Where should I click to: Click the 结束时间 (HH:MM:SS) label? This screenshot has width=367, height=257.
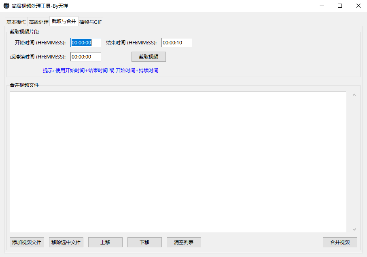pos(132,43)
